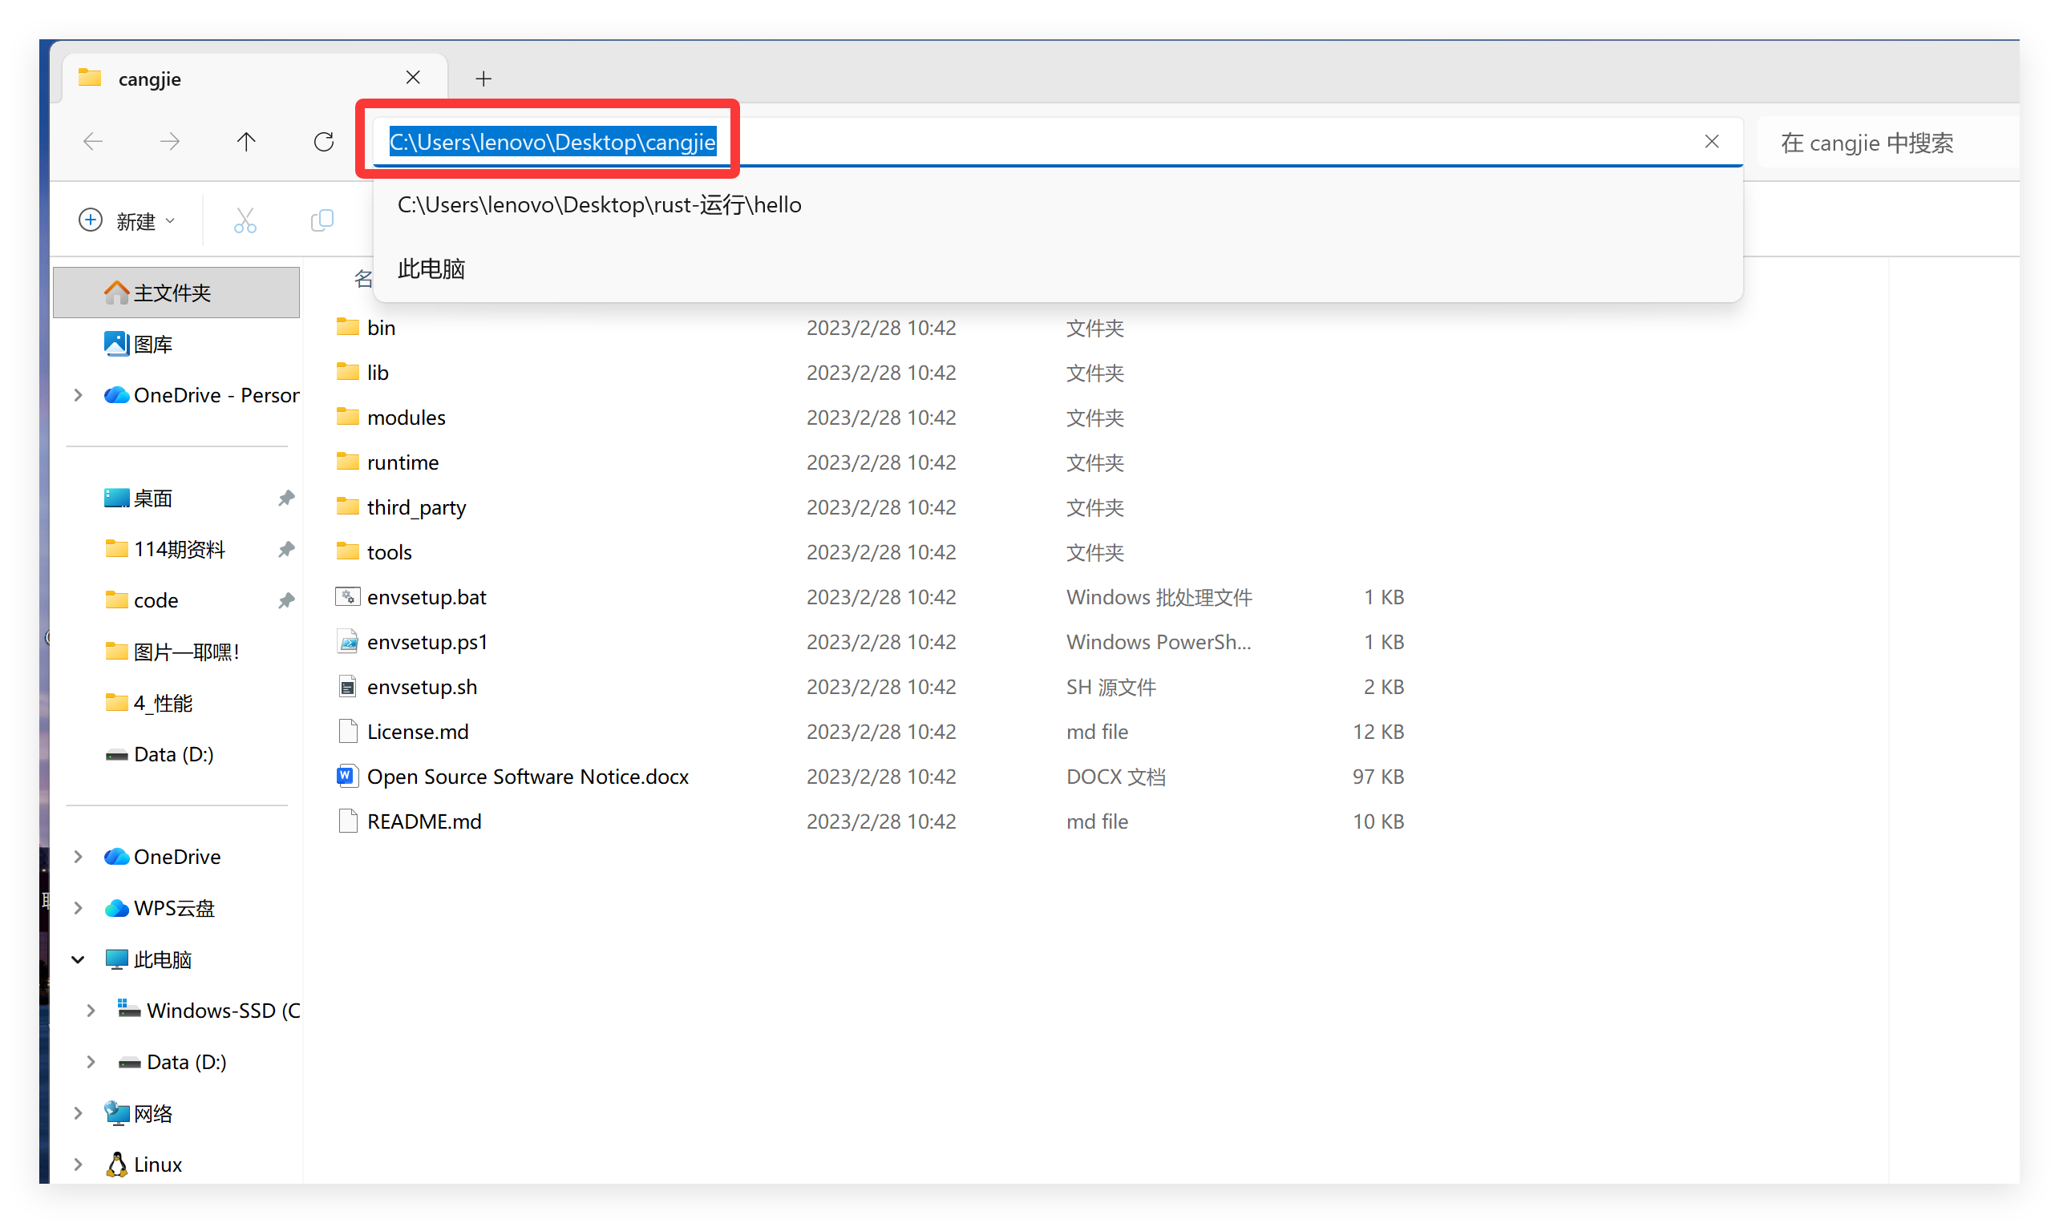Unpin the code folder pin icon
Screen dimensions: 2059x1223
pos(286,600)
